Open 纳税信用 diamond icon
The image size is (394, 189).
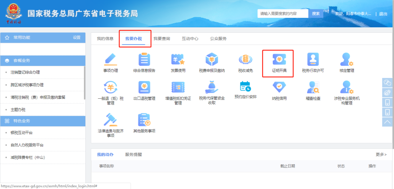279,87
